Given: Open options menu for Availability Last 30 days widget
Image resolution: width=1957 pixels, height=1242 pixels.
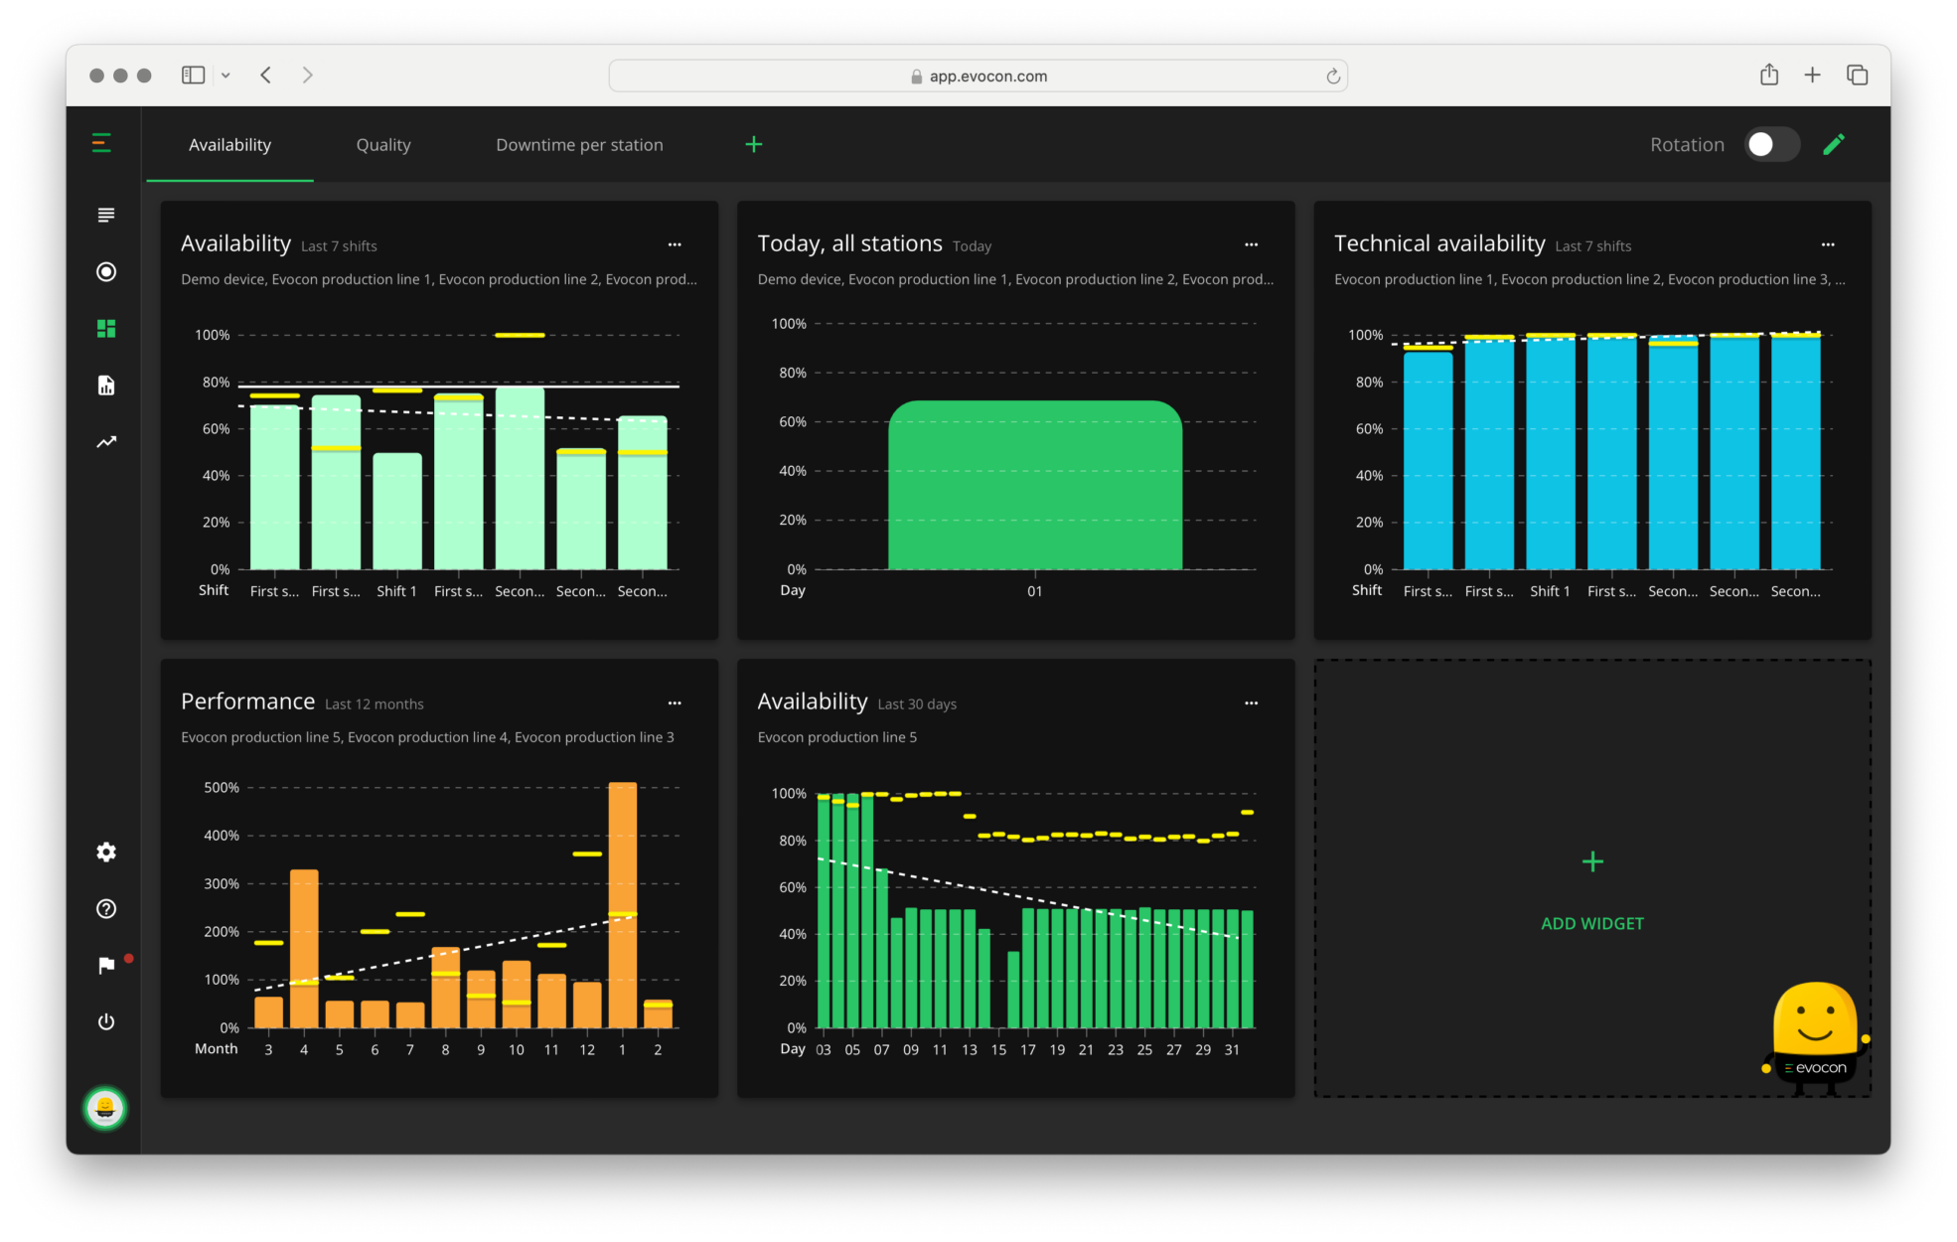Looking at the screenshot, I should [1251, 703].
